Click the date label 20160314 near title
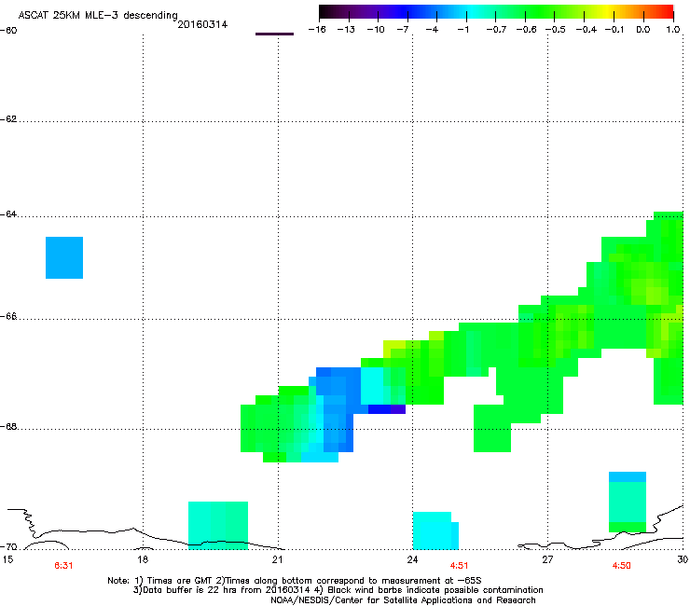The height and width of the screenshot is (606, 690). (202, 24)
